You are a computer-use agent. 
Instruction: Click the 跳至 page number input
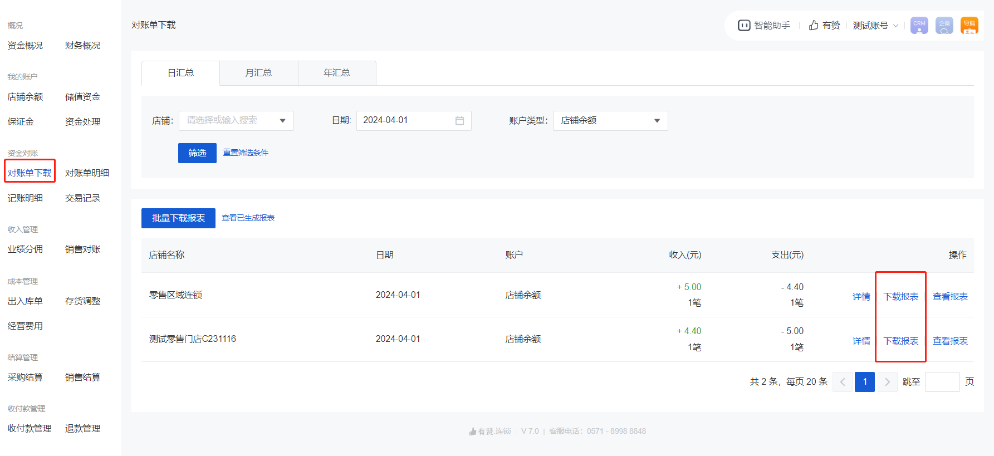942,382
